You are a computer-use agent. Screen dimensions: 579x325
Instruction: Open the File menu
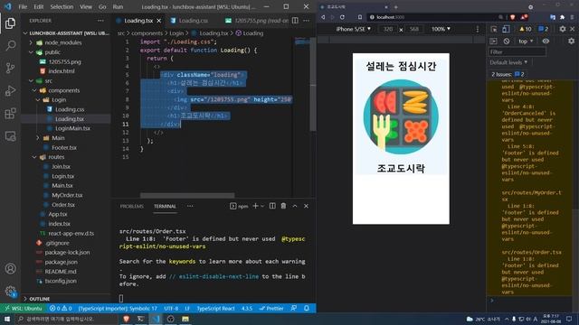coord(23,6)
